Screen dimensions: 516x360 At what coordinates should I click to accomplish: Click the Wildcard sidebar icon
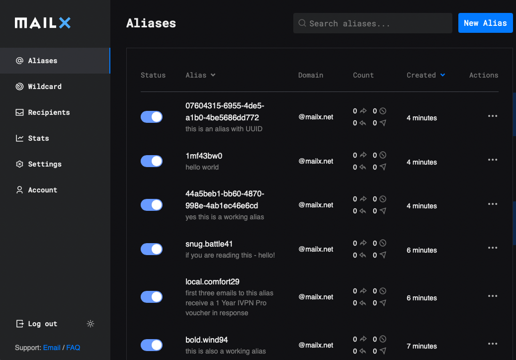20,87
